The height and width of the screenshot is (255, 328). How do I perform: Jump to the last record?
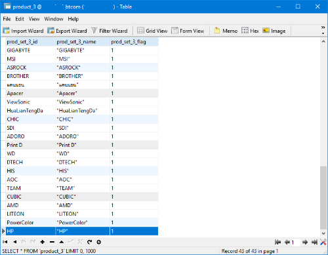(33, 242)
